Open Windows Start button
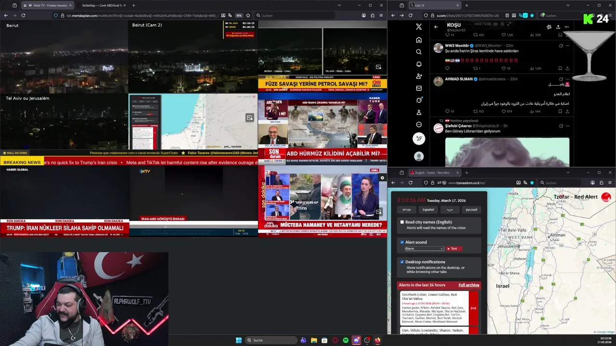 tap(239, 340)
